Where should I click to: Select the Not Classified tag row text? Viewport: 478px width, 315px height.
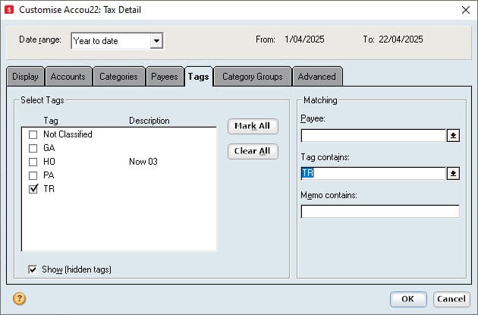pyautogui.click(x=68, y=134)
